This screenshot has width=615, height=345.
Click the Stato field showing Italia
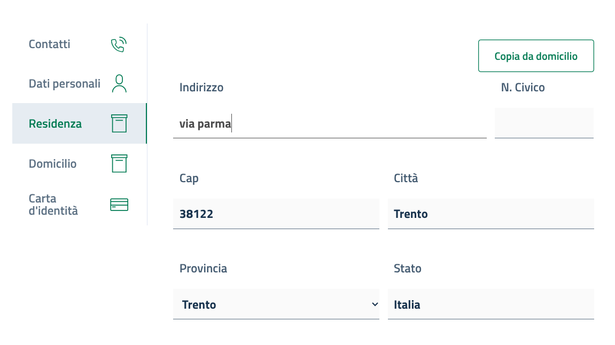(x=491, y=305)
